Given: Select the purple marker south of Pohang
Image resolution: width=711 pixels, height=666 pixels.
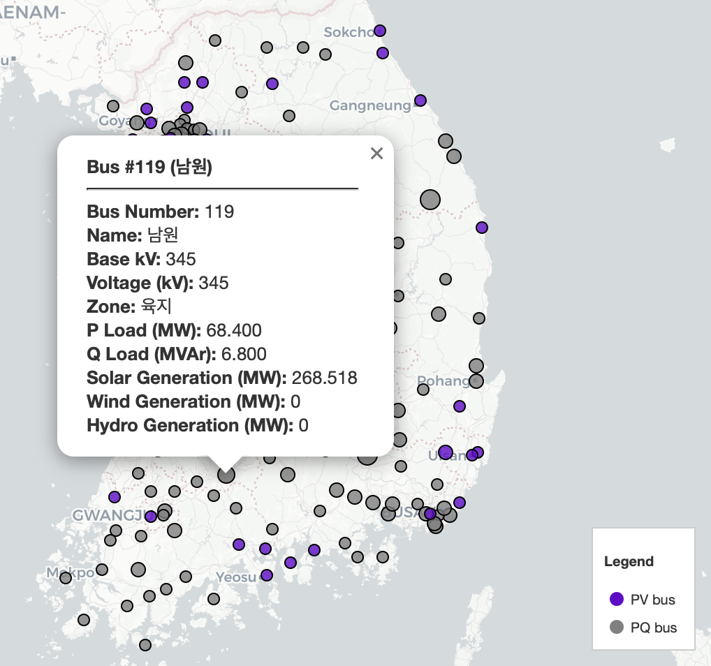Looking at the screenshot, I should tap(460, 406).
